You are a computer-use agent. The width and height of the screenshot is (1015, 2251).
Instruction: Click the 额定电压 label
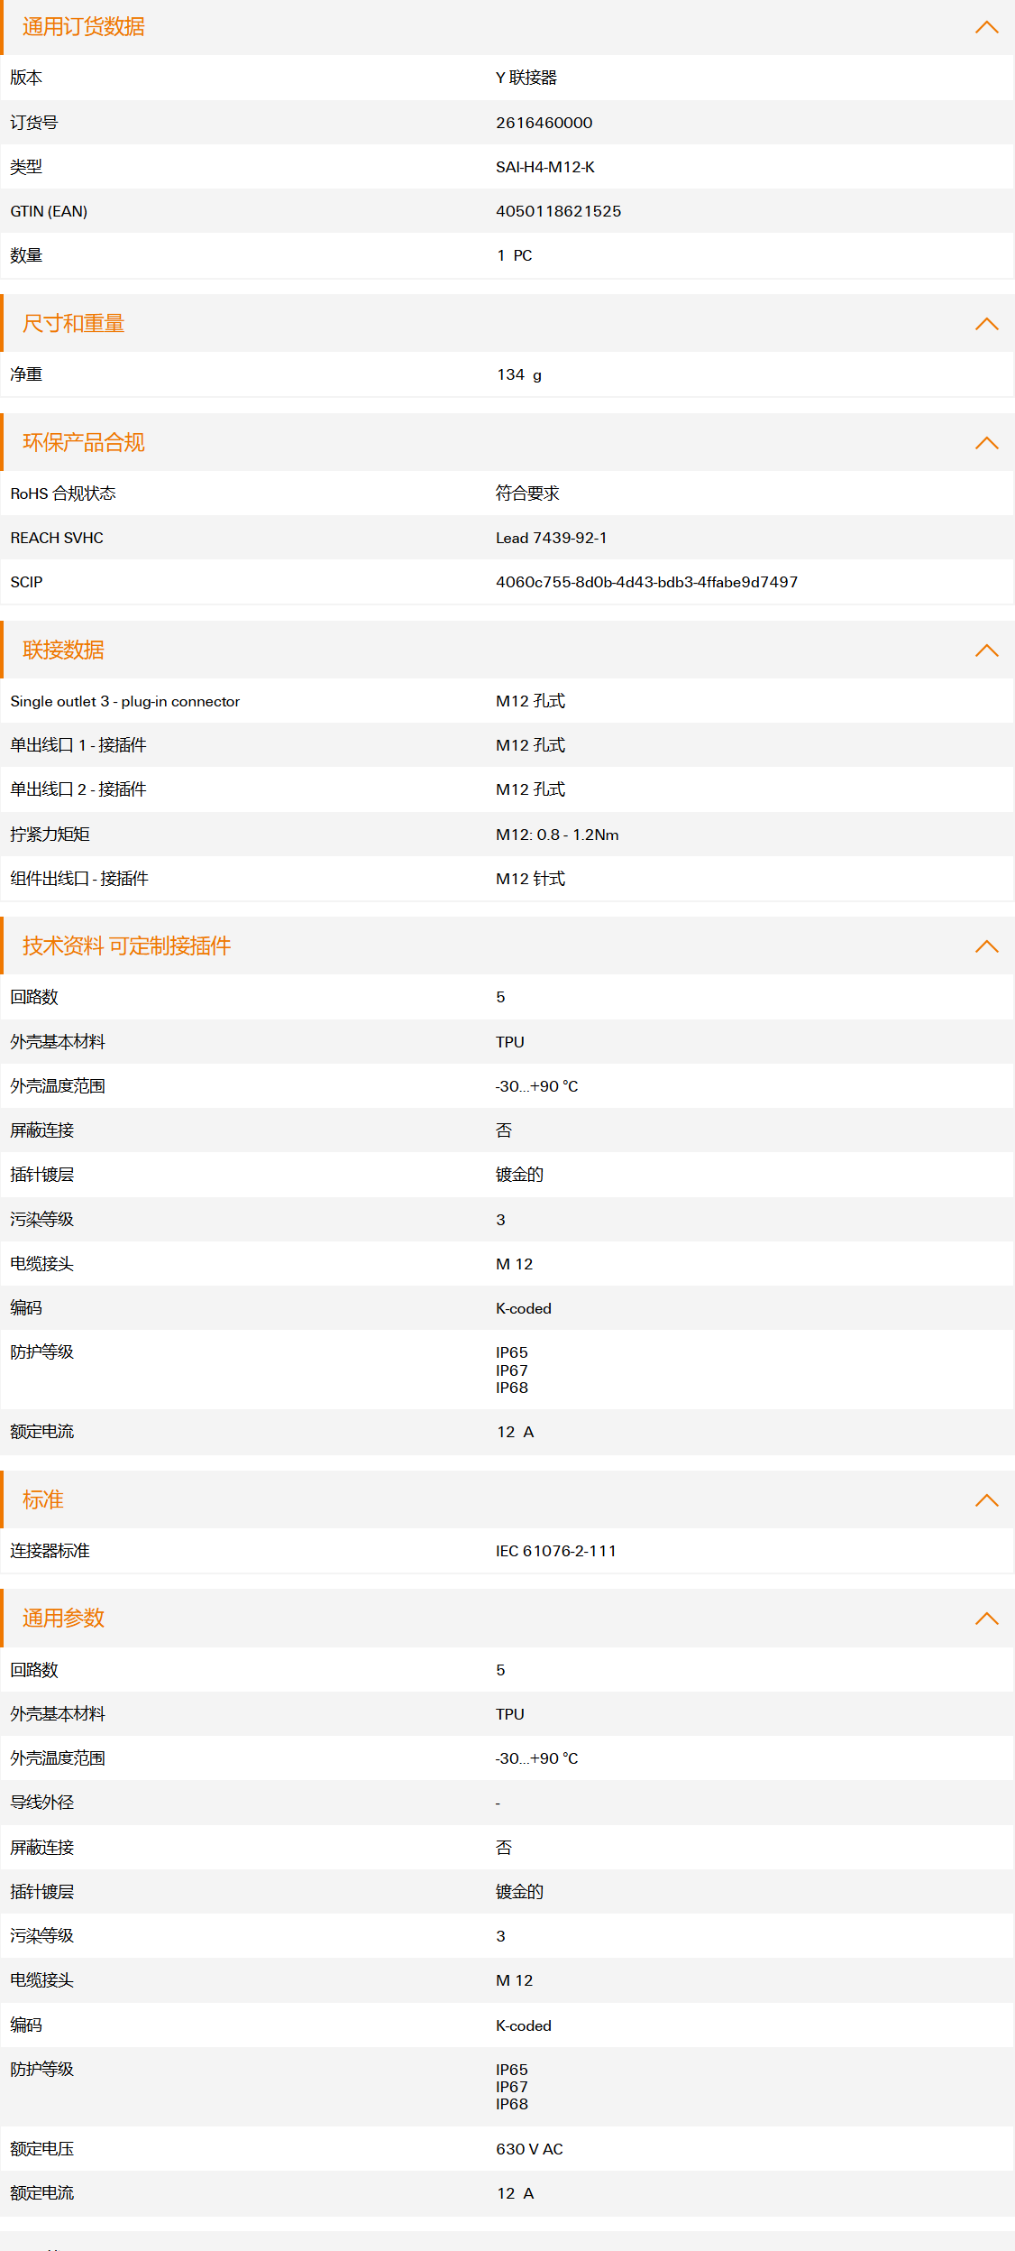(x=42, y=2149)
